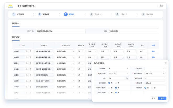Viewport: 173px width, 108px height.
Task: Click the 日期 field showing 2021-12-01
Action: 134,31
